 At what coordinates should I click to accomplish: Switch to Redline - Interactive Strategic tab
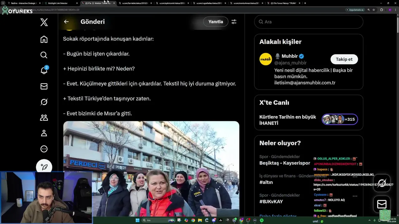[24, 3]
